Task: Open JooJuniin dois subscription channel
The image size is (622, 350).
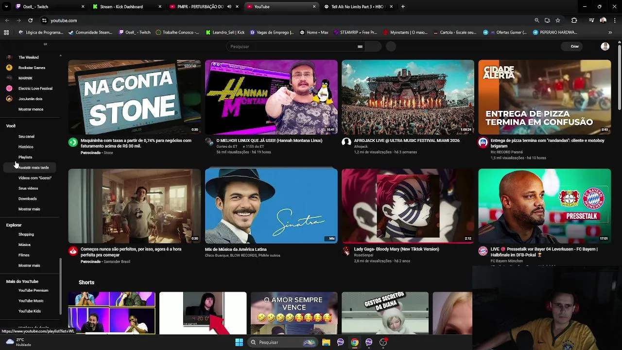Action: pyautogui.click(x=29, y=99)
